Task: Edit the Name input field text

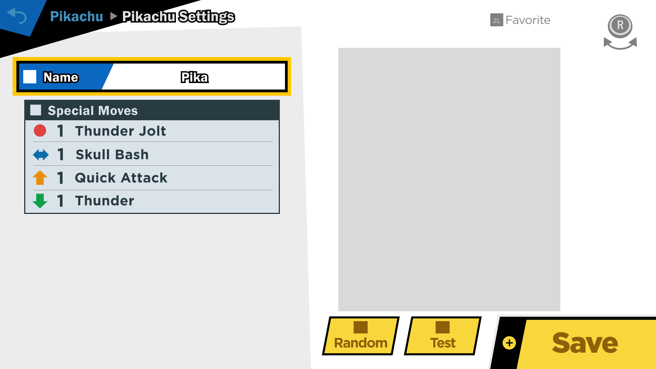Action: pos(195,78)
